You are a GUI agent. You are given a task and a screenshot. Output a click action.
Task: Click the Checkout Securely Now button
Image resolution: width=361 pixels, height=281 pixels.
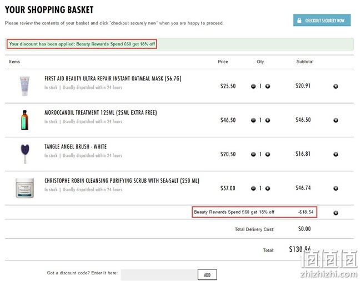coord(322,20)
